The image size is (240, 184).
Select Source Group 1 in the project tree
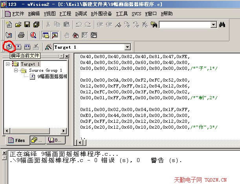[46, 71]
